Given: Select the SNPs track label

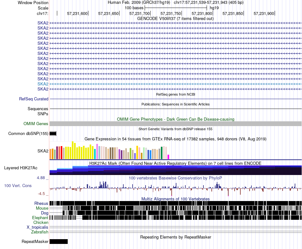Looking at the screenshot, I should click(x=43, y=114).
